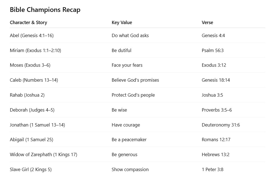The image size is (273, 178).
Task: Click the Character & Story column header
Action: tap(28, 22)
